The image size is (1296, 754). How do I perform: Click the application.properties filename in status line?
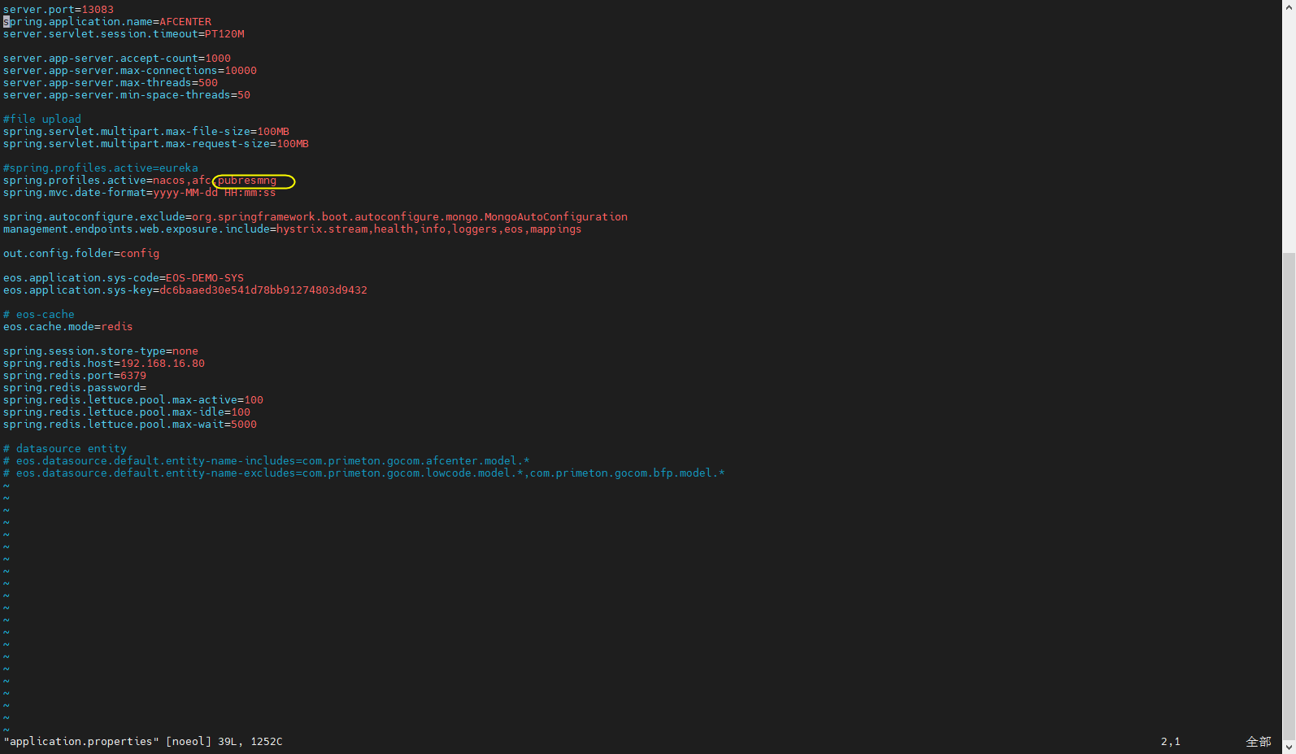pyautogui.click(x=81, y=742)
